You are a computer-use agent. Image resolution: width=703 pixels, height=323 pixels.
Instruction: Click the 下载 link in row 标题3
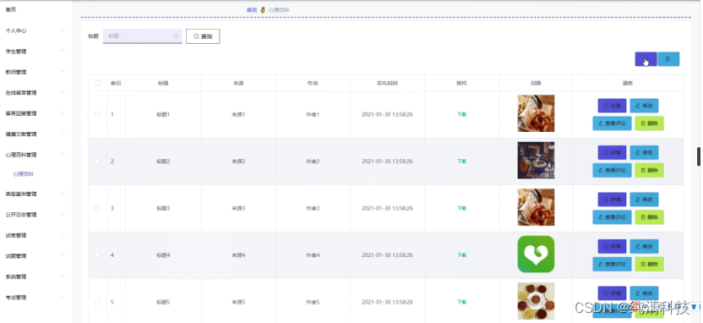click(461, 208)
